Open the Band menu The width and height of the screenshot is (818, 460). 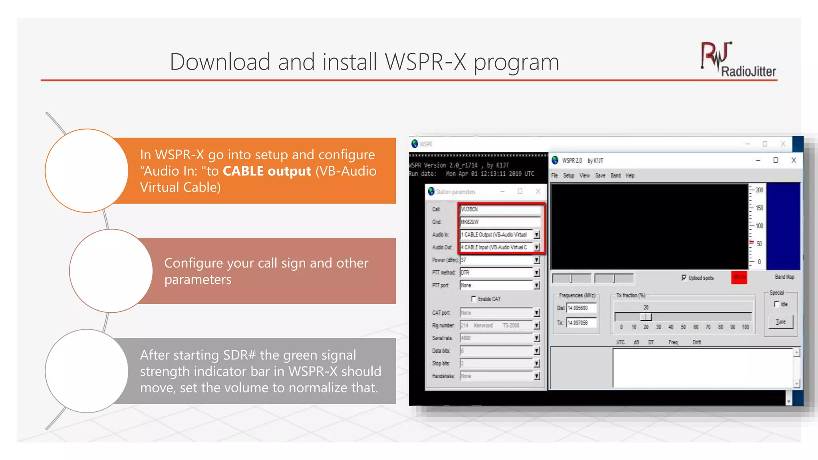615,176
